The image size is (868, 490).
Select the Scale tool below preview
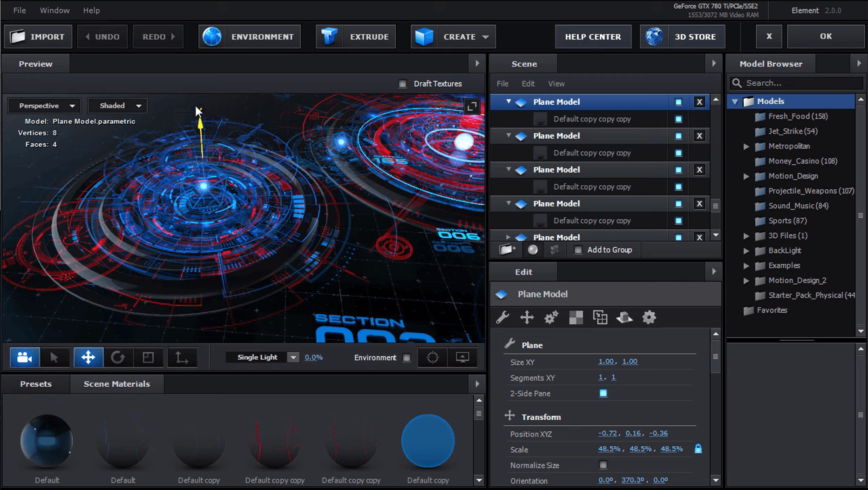[x=148, y=357]
